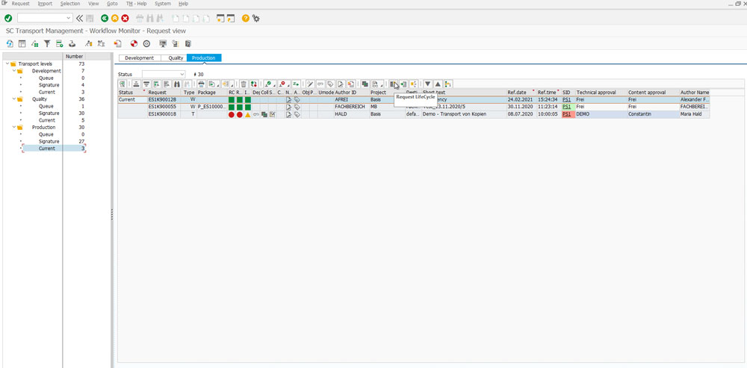Click the Details magnifier icon in the grid toolbar
Image resolution: width=747 pixels, height=368 pixels.
coord(123,84)
